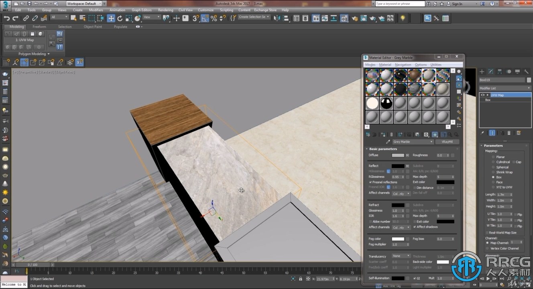Click the selection lock padlock icon

pos(301,279)
